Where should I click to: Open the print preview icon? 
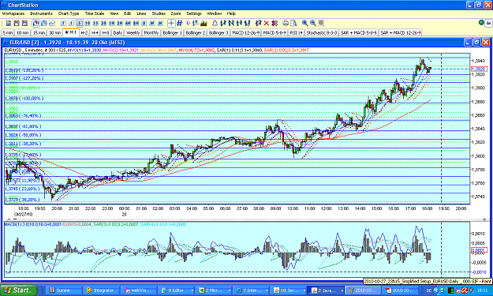point(293,23)
